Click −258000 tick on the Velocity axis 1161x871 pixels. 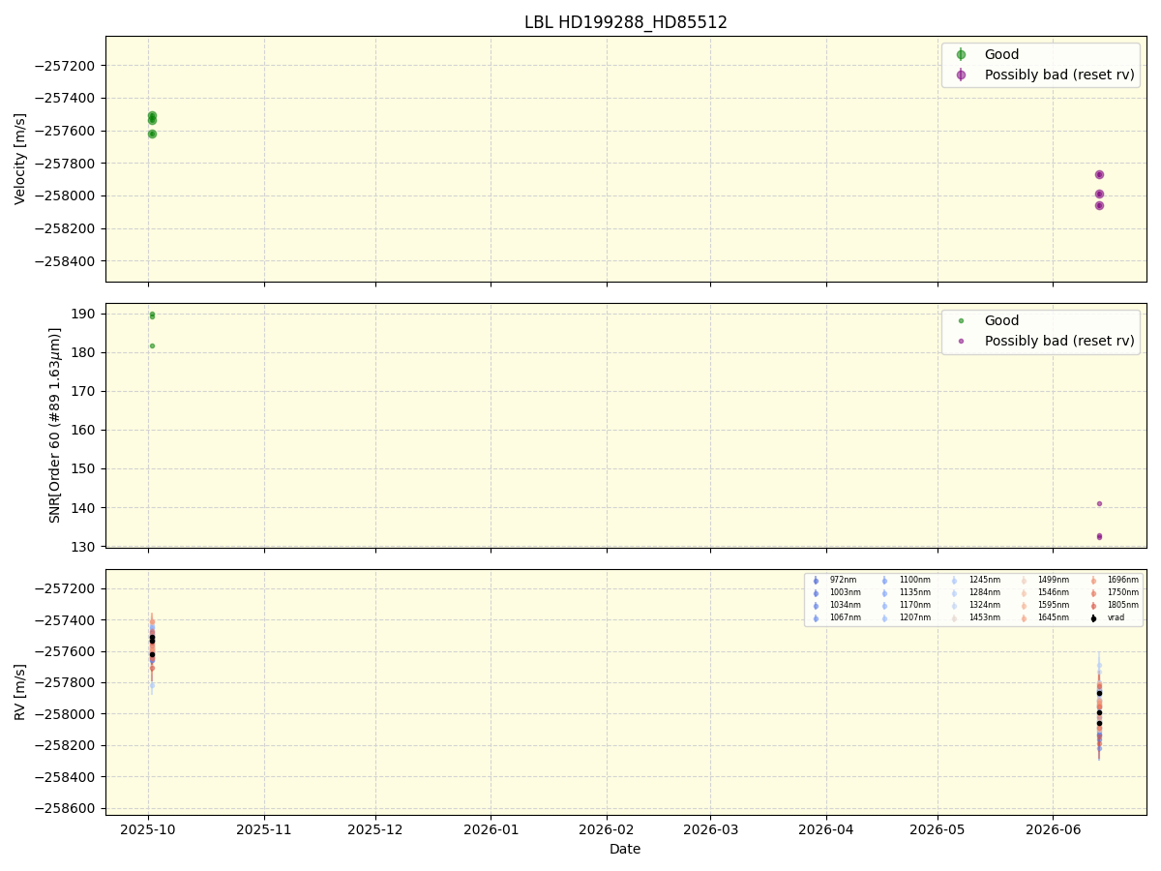65,195
